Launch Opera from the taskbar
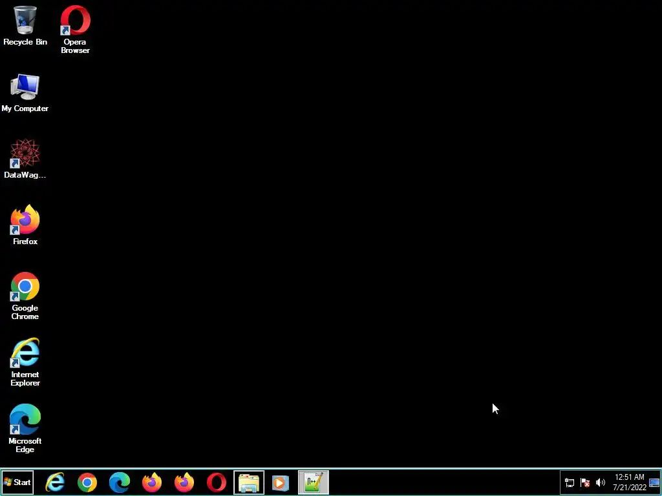The height and width of the screenshot is (496, 662). point(217,482)
